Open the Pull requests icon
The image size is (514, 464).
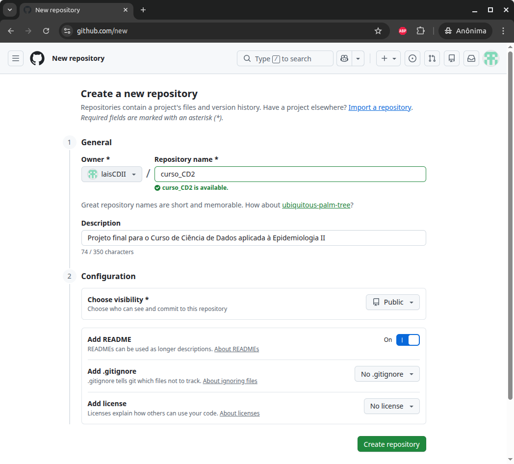(432, 58)
